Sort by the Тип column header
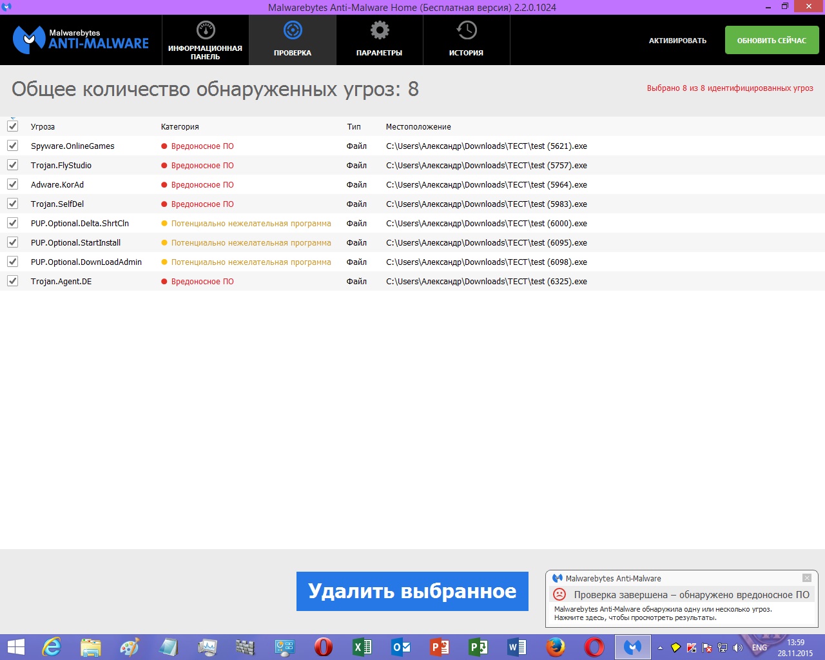The width and height of the screenshot is (825, 660). (x=354, y=127)
